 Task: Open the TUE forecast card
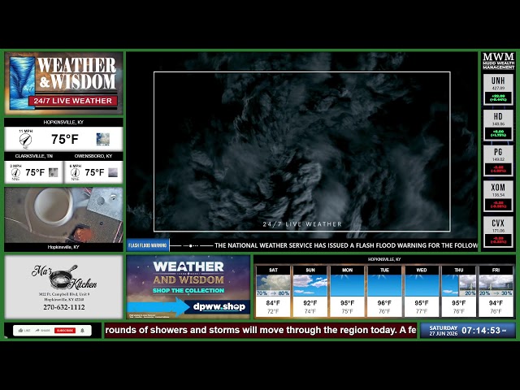384,292
